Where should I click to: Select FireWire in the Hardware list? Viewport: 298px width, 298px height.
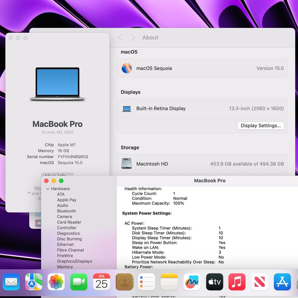pyautogui.click(x=65, y=255)
